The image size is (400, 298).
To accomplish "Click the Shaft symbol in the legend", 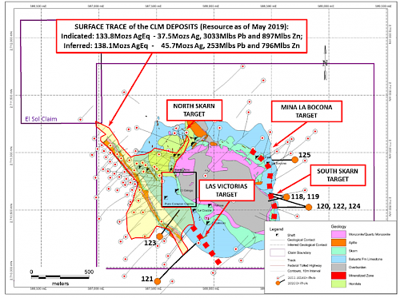I will click(278, 235).
